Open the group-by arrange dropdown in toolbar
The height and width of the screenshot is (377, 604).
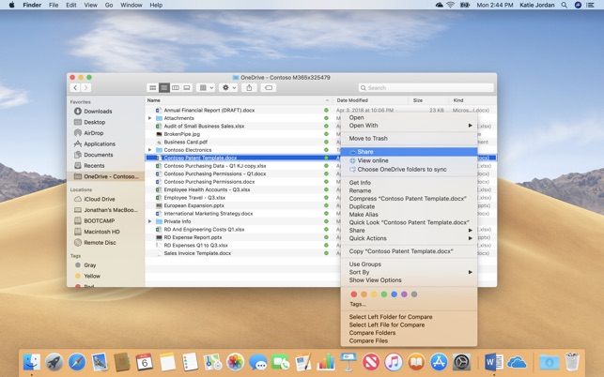tap(206, 88)
